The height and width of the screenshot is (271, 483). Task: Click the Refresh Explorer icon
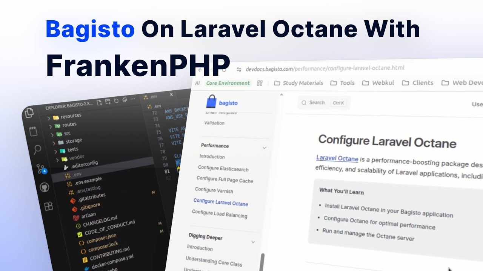116,101
